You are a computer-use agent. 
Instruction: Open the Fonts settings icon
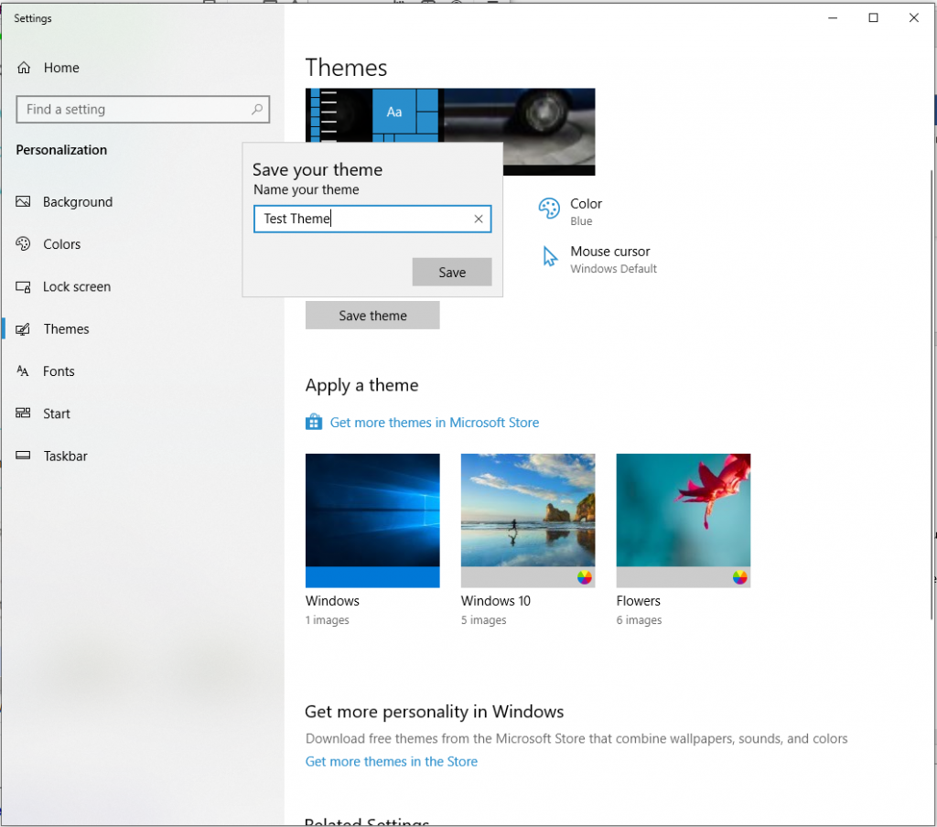pyautogui.click(x=26, y=371)
